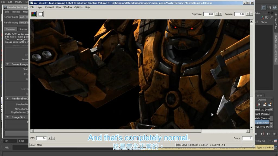Viewport: 278px width, 156px height.
Task: Click the horizontal scrollbar left arrow
Action: click(32, 131)
